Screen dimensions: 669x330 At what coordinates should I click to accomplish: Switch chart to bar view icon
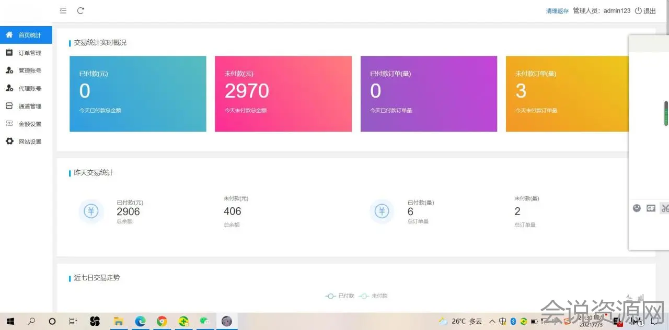coord(641,298)
